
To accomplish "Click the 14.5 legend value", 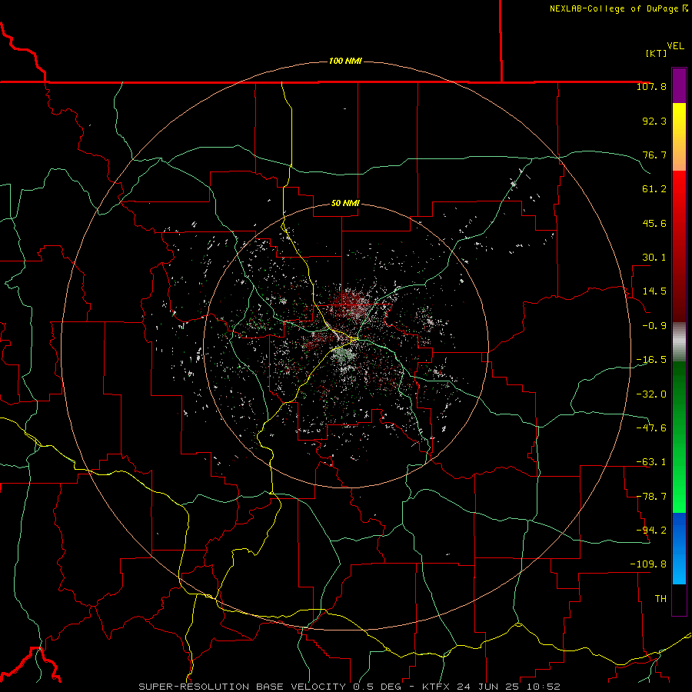I will [654, 291].
